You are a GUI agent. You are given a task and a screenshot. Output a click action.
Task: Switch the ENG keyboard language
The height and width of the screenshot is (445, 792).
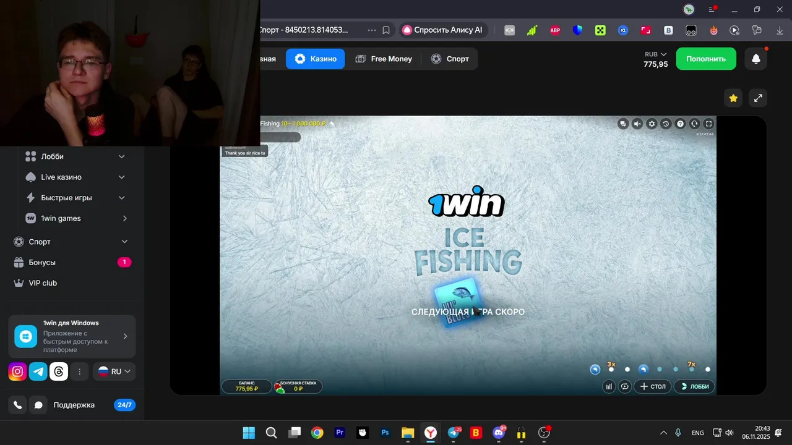tap(698, 433)
